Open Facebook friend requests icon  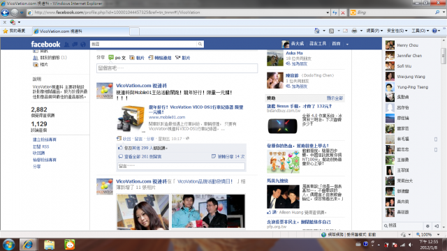67,45
